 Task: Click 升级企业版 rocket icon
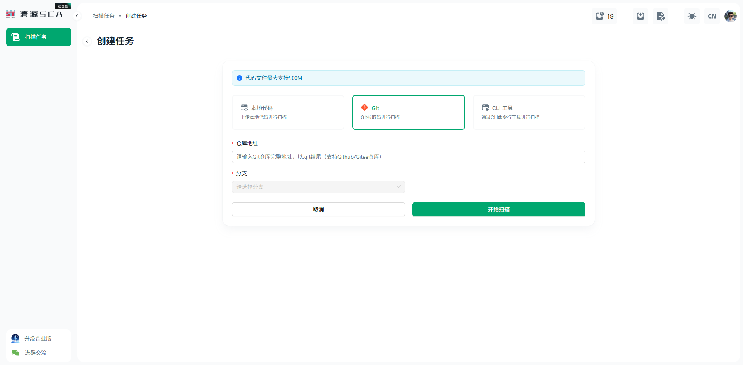pos(15,339)
